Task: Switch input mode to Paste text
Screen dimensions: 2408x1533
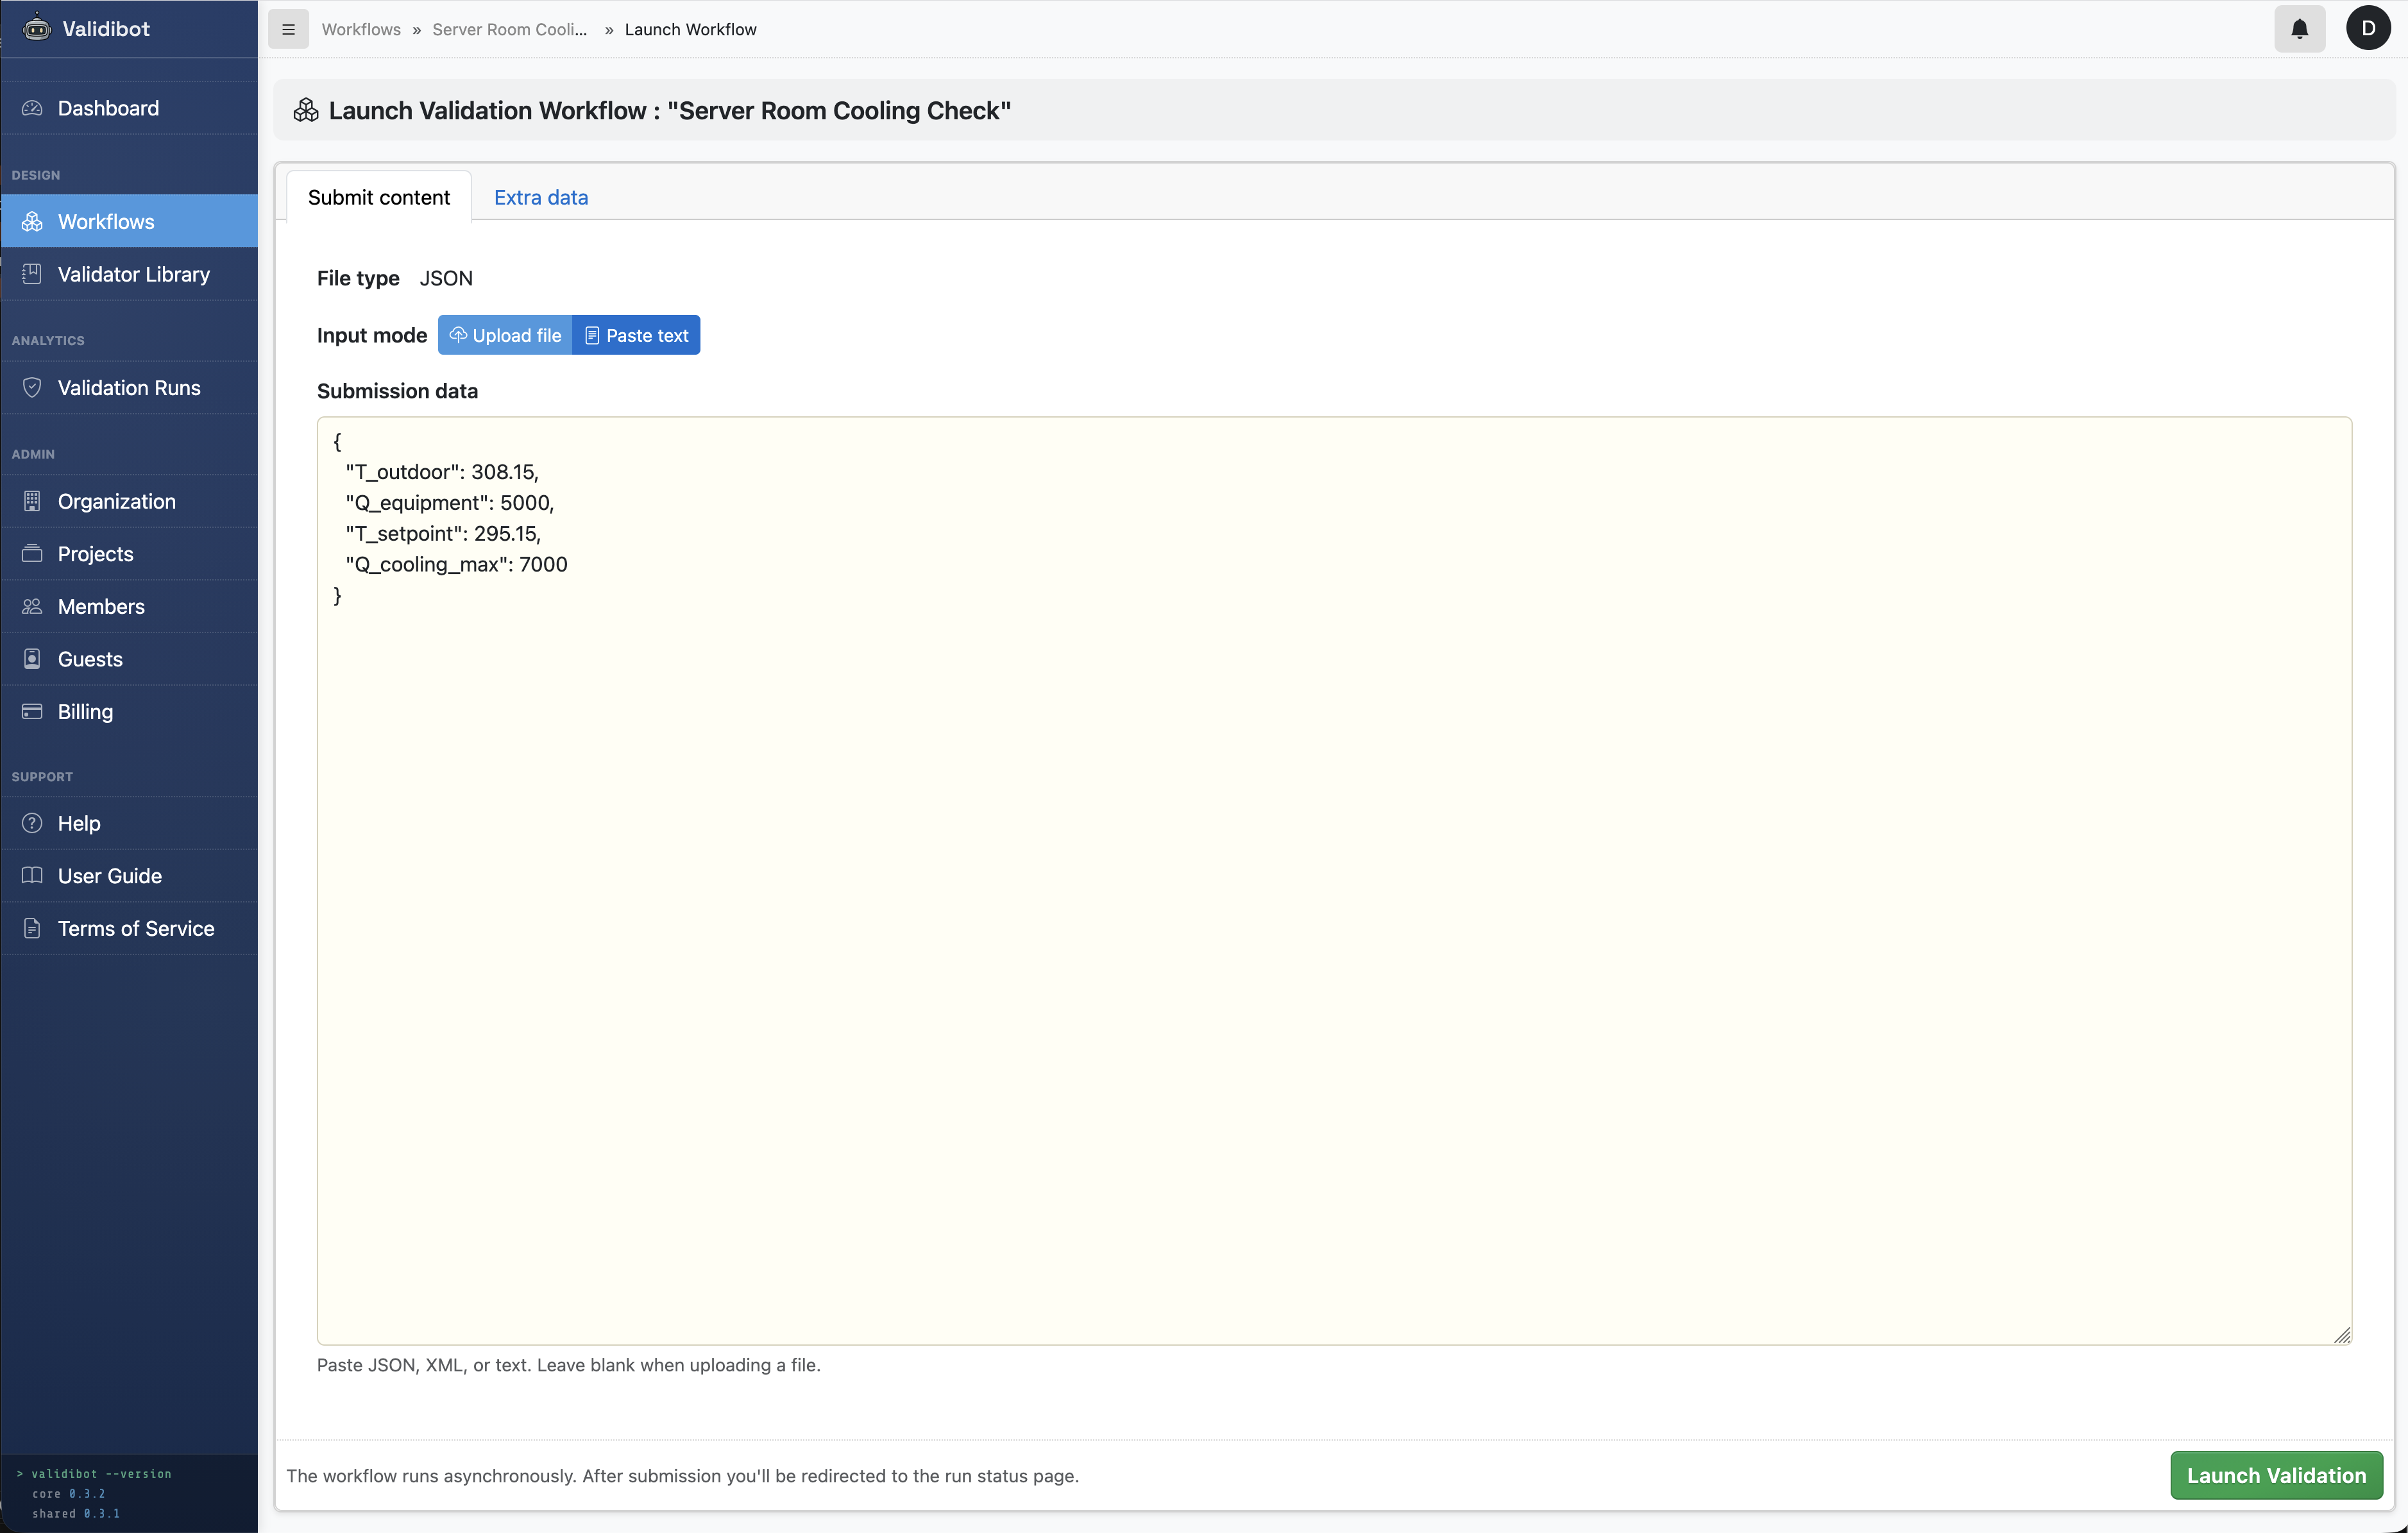Action: click(636, 335)
